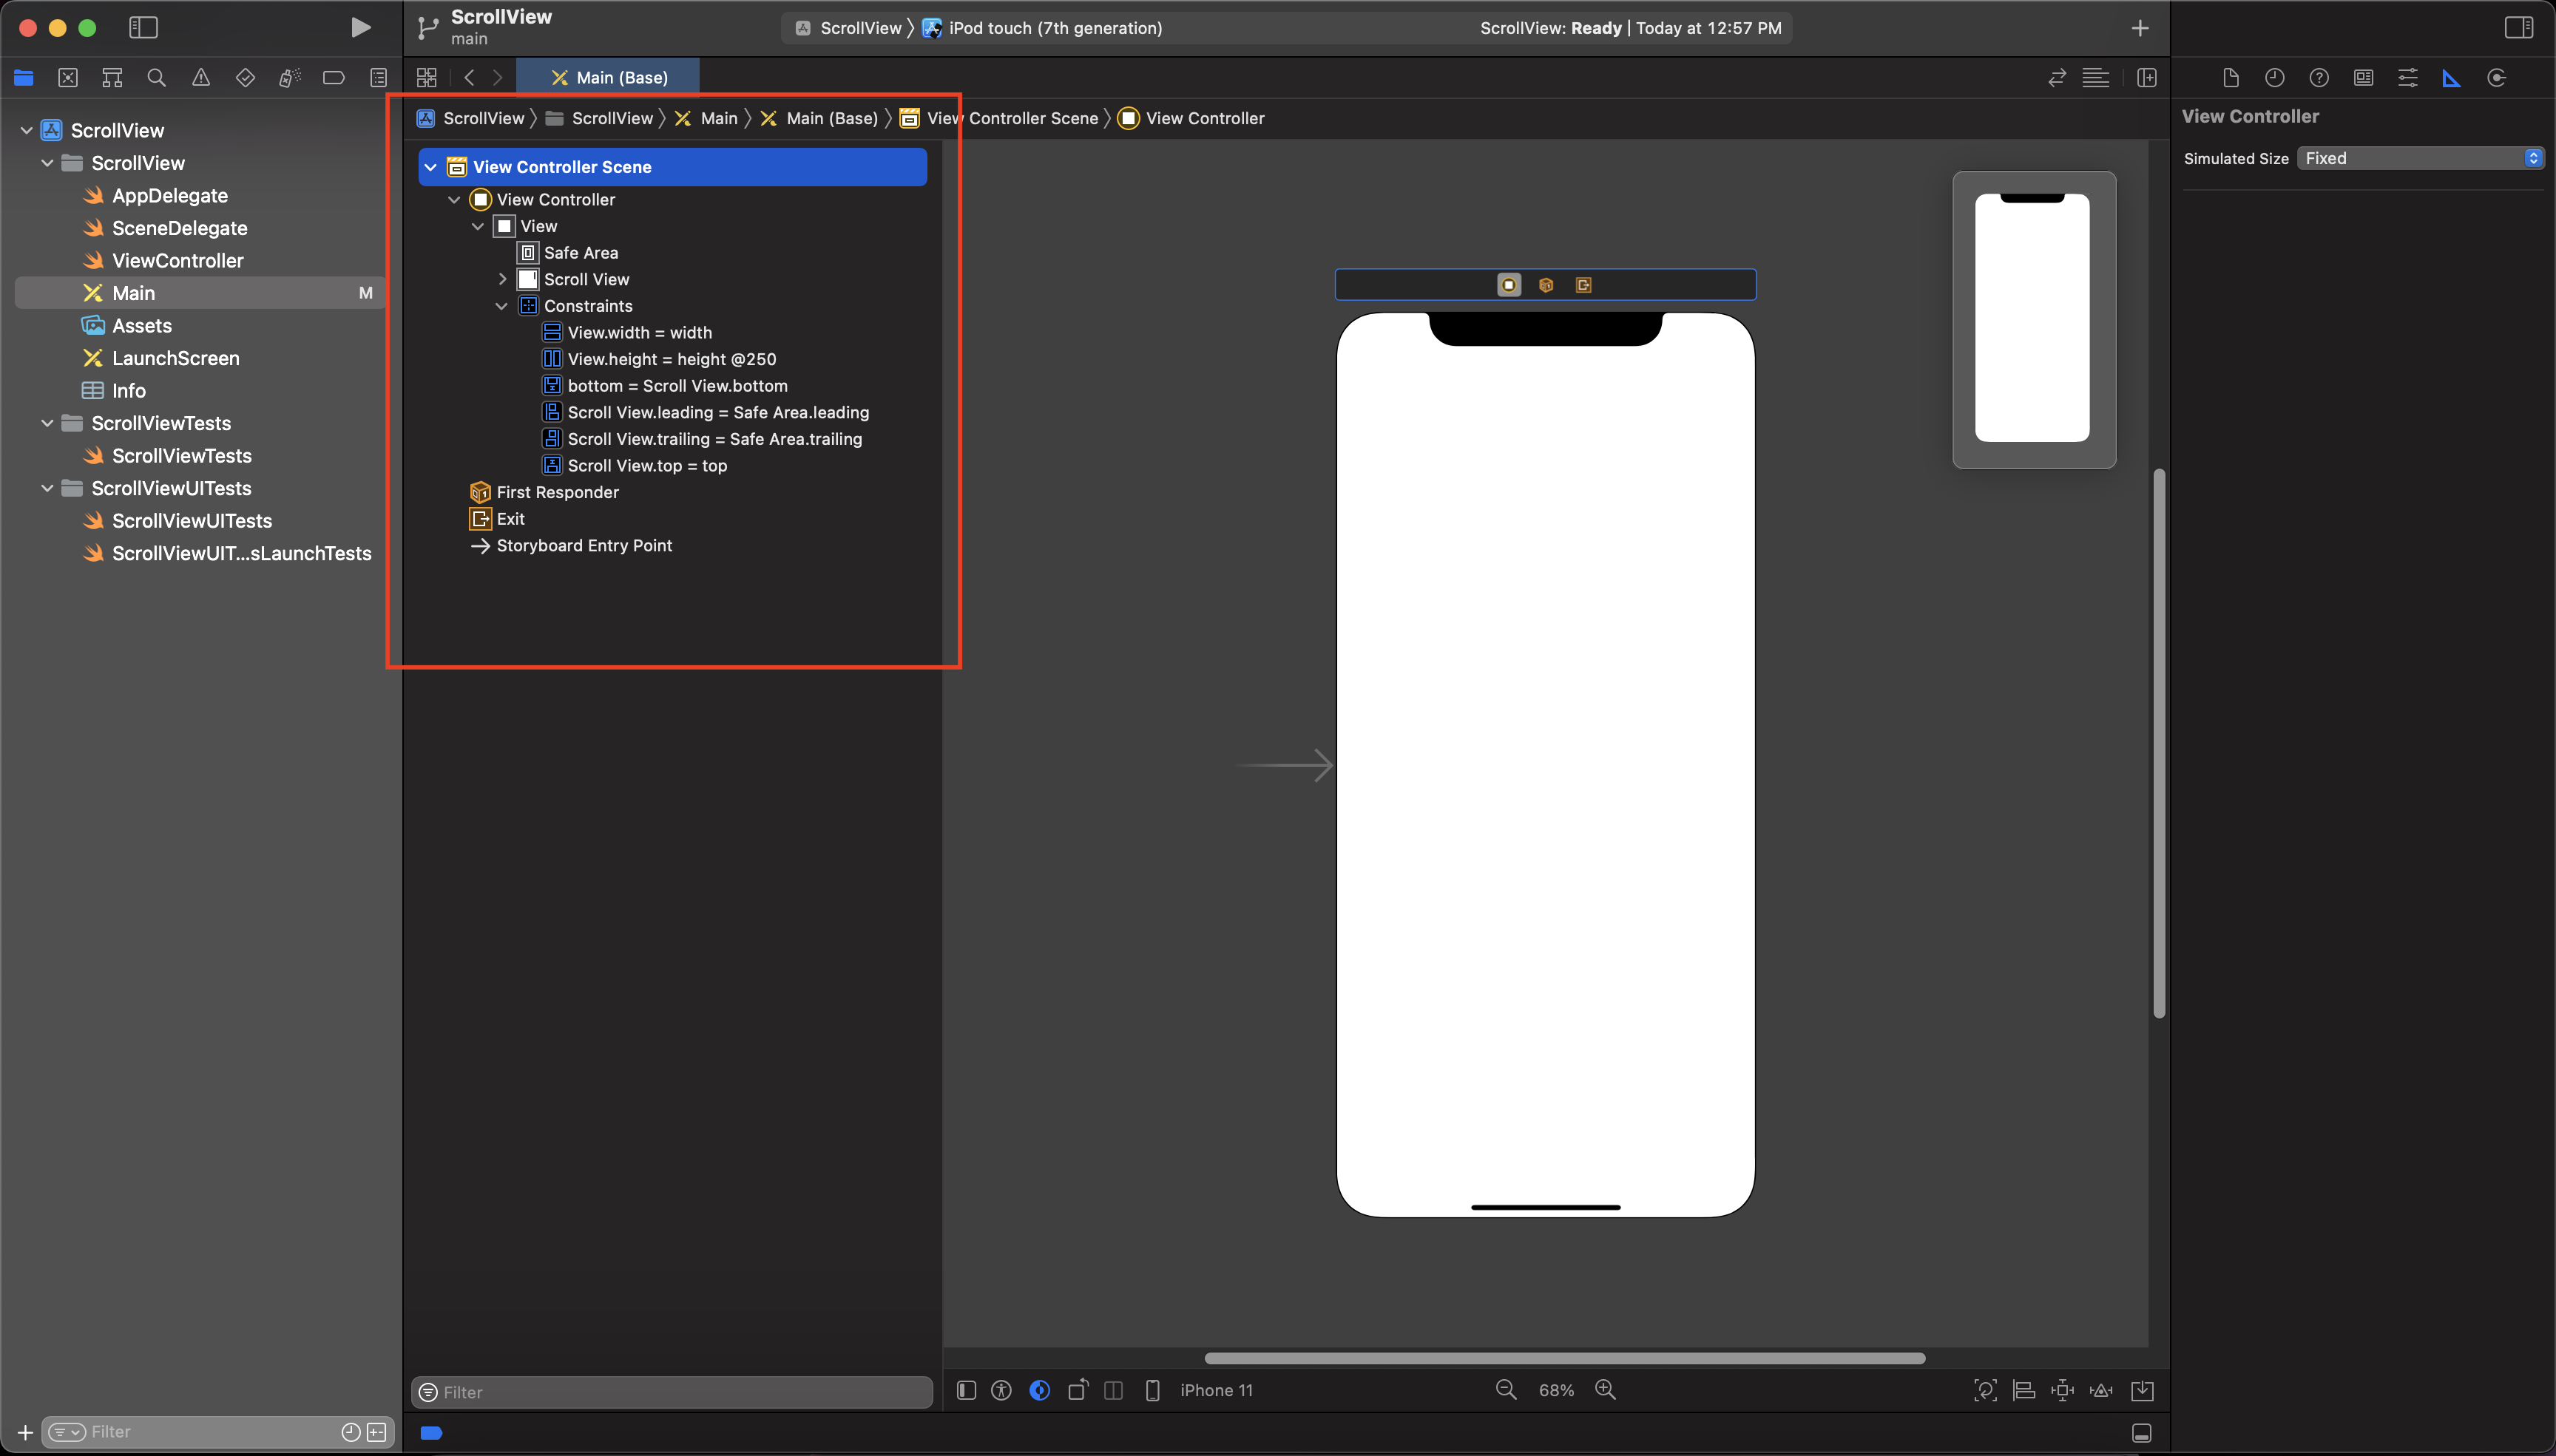Viewport: 2556px width, 1456px height.
Task: Open the Find navigator magnifier icon
Action: (156, 77)
